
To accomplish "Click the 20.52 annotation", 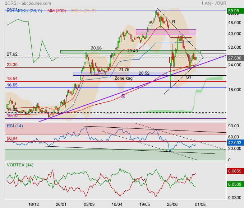I will click(144, 73).
